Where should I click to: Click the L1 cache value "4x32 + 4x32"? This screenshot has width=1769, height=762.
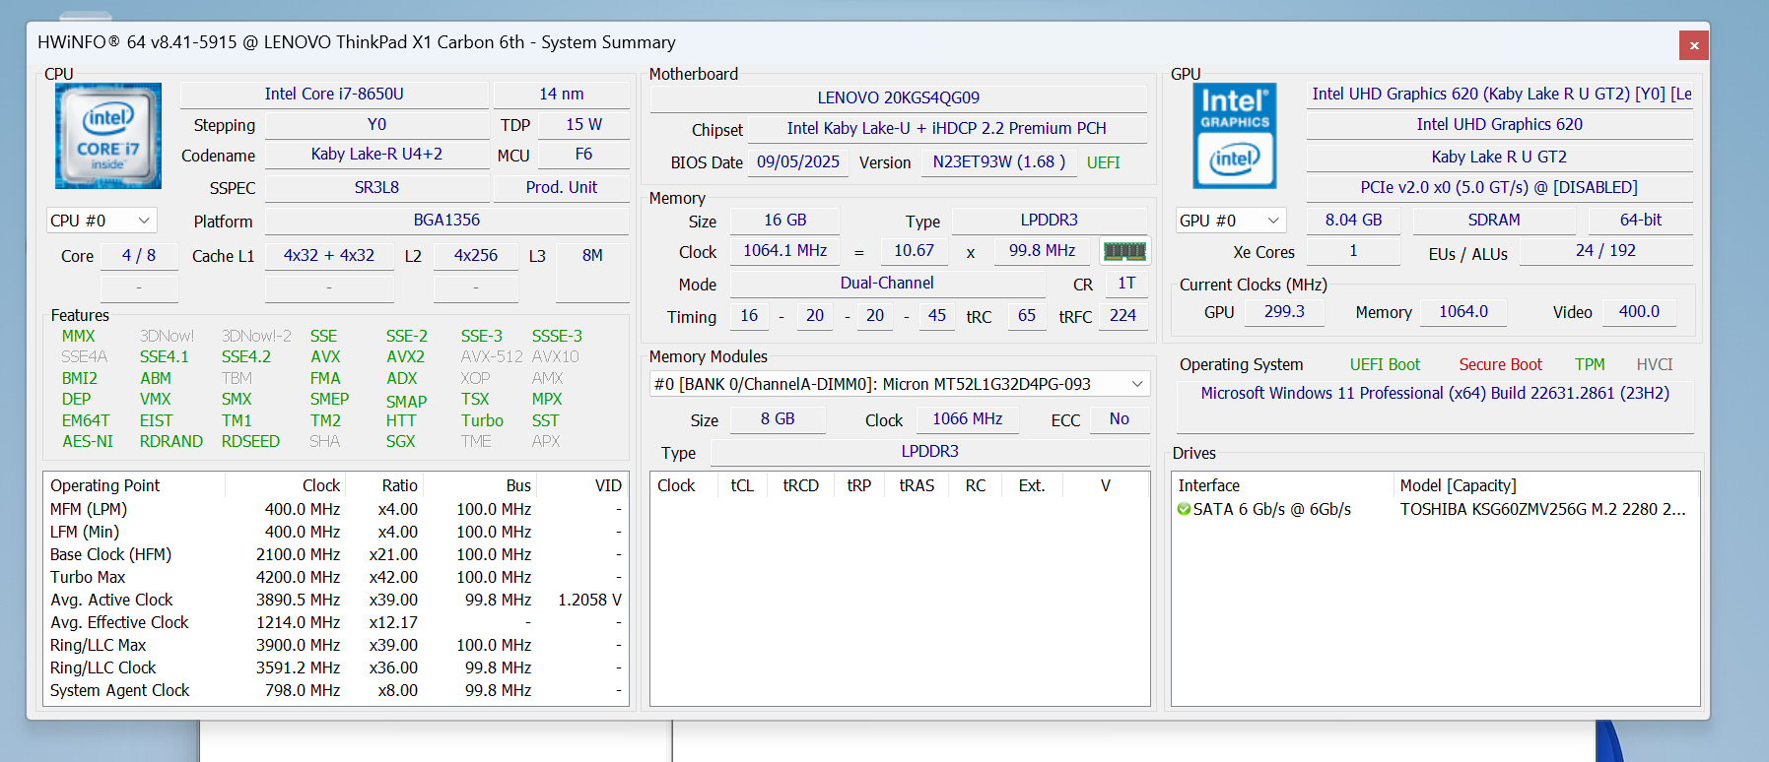(x=329, y=255)
